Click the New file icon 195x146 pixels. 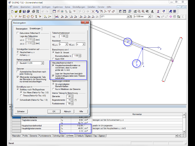pos(12,12)
